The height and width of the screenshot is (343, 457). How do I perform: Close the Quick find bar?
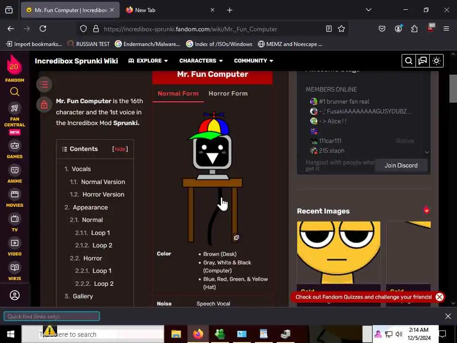coord(448,316)
